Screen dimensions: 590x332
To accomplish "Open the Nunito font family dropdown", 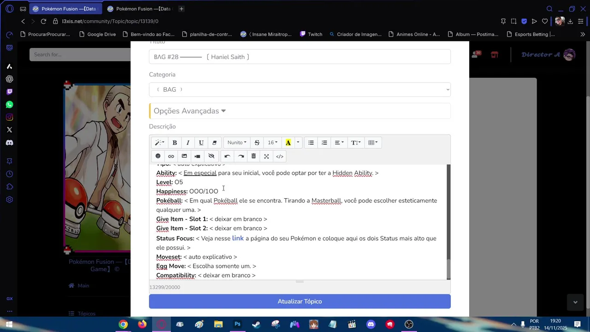I will (x=237, y=142).
